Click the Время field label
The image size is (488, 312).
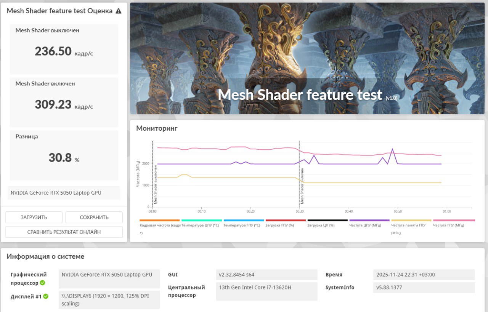tap(334, 275)
